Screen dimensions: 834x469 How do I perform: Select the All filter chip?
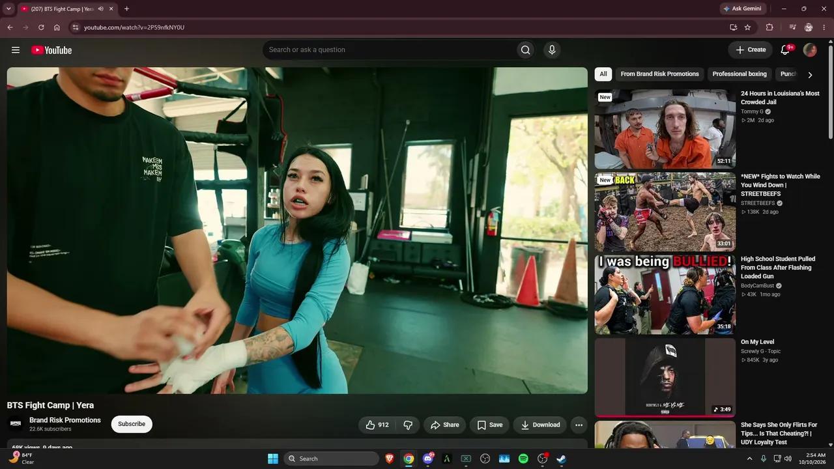pos(603,74)
